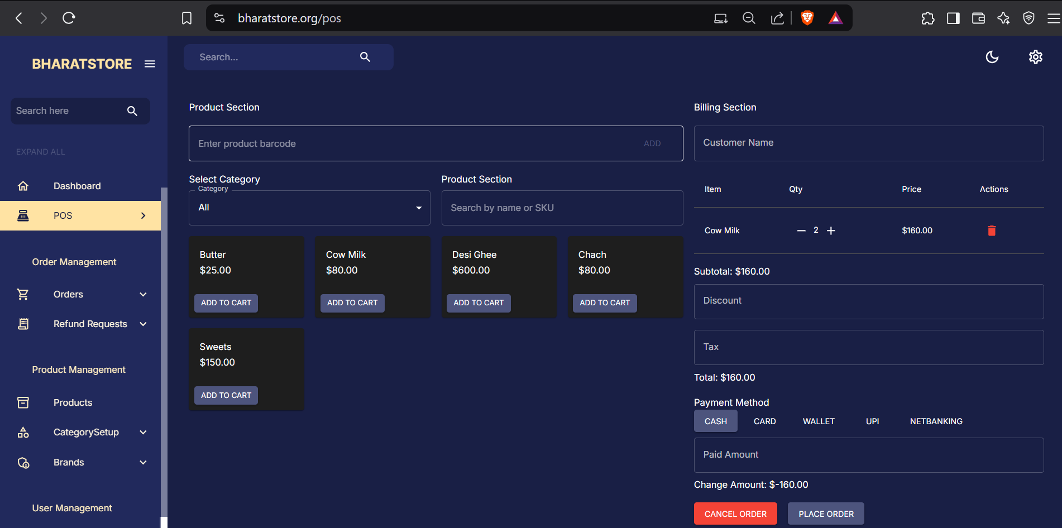Click the POS register icon

pos(23,215)
